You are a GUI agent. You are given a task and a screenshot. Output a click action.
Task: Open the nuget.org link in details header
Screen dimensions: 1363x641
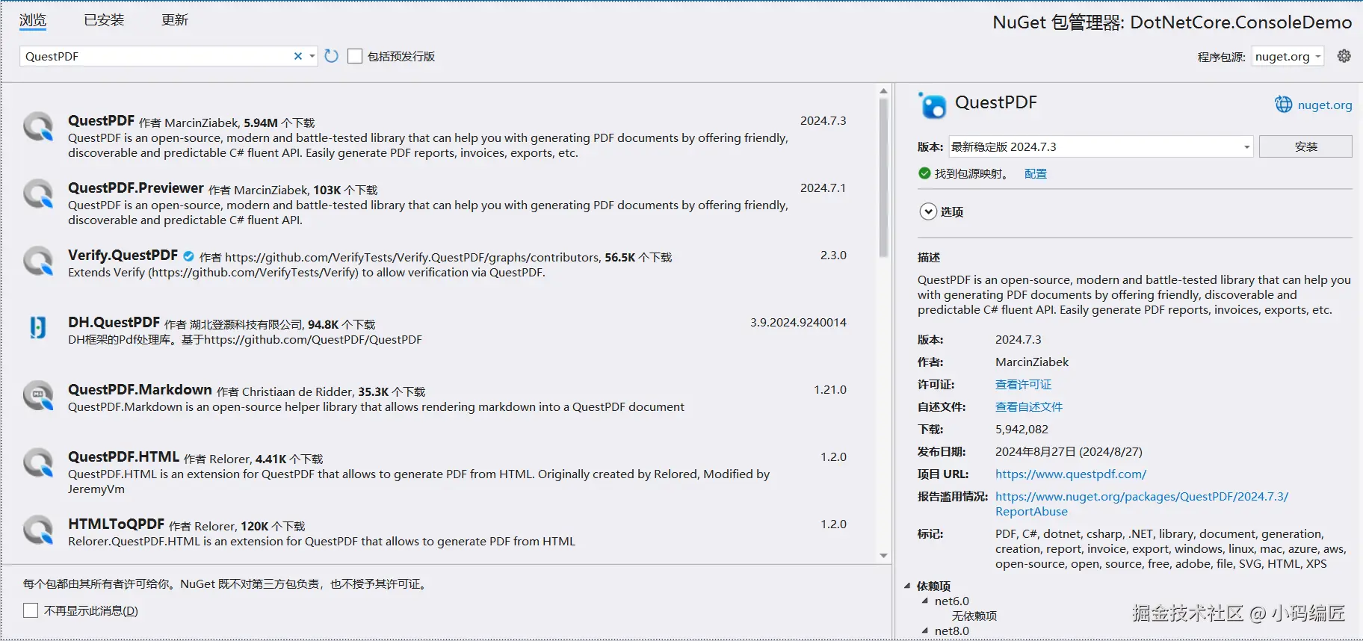pyautogui.click(x=1325, y=105)
